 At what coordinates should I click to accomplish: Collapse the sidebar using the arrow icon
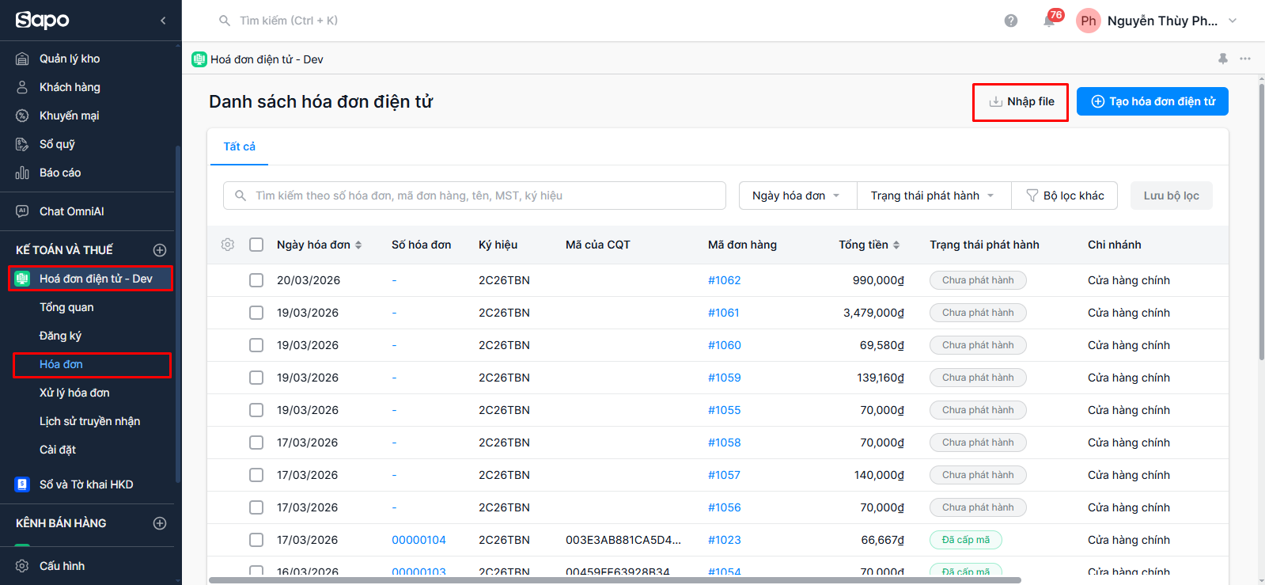pos(163,21)
